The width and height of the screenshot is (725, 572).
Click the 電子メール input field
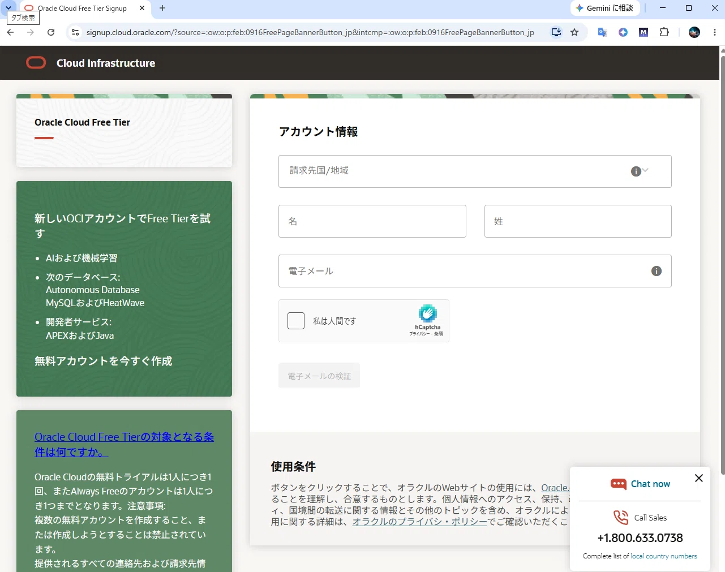(x=475, y=271)
